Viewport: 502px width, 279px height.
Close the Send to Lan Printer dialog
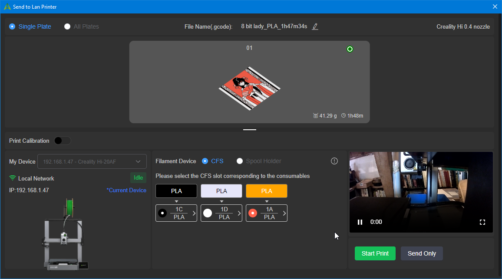click(495, 7)
